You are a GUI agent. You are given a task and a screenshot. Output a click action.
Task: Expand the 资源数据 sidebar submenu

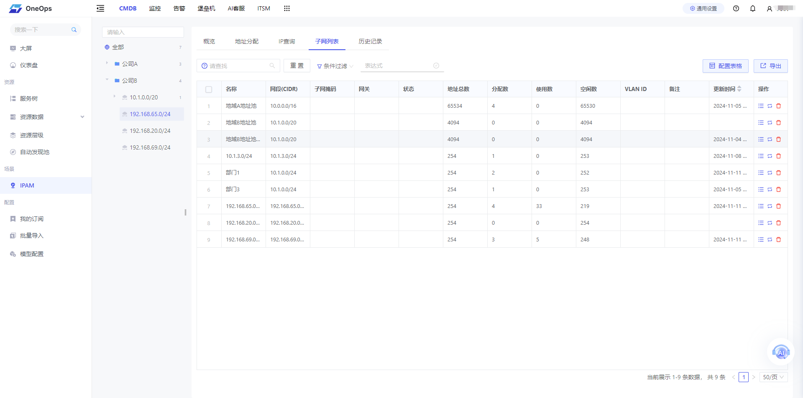[82, 117]
